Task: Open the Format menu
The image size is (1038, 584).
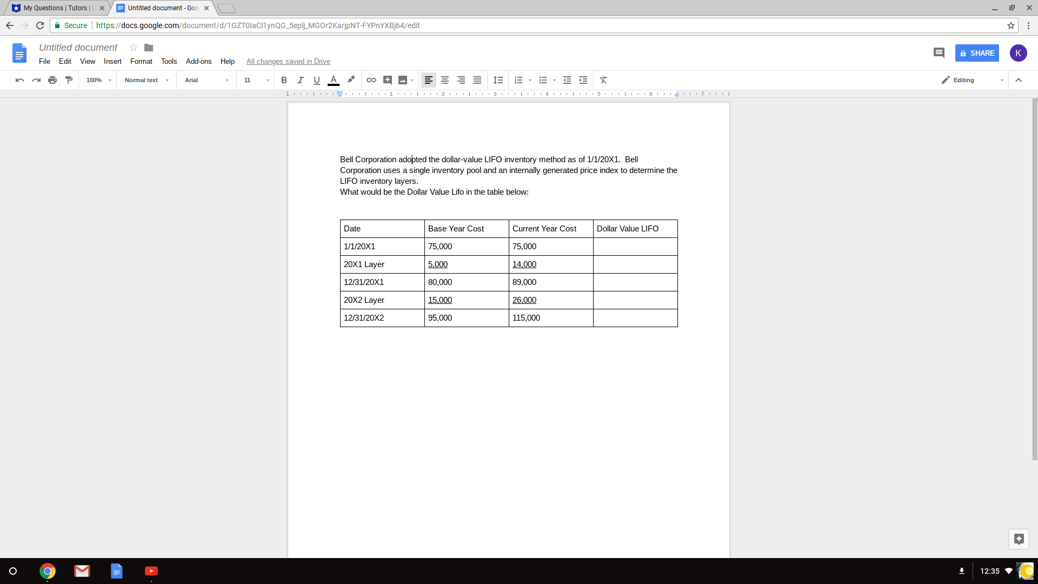Action: click(141, 61)
